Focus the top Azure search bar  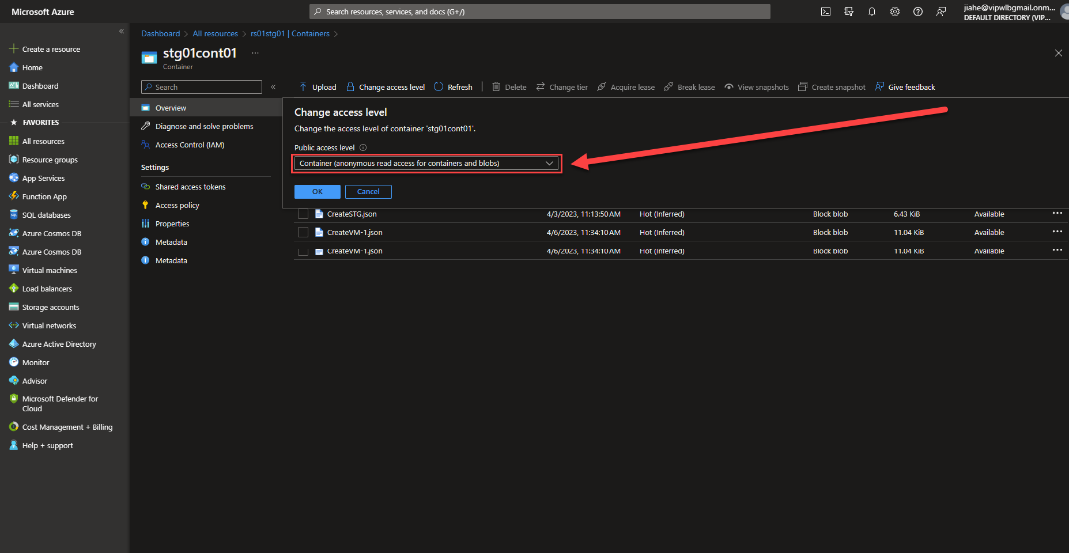point(540,12)
